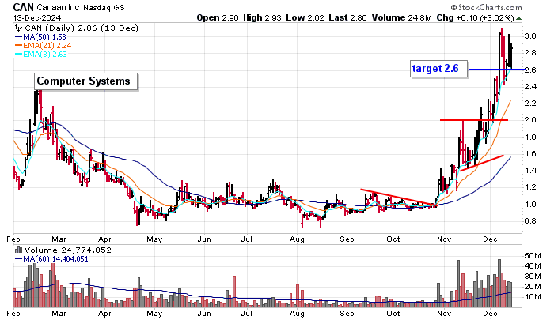Click the candlestick chart-type icon beside CAN (Daily)

tap(17, 28)
